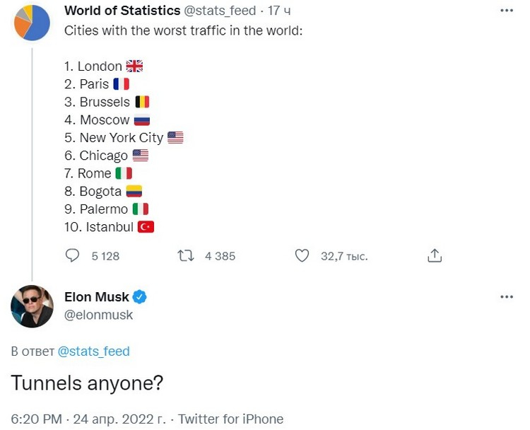Click the @stats_feed handle in the tweet header
The width and height of the screenshot is (530, 430).
[220, 11]
